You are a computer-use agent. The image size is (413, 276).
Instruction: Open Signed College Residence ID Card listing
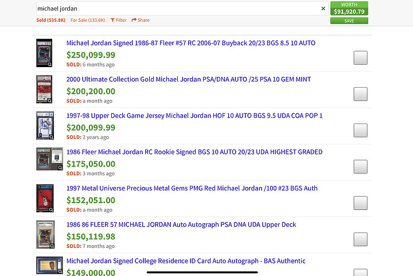tap(186, 261)
